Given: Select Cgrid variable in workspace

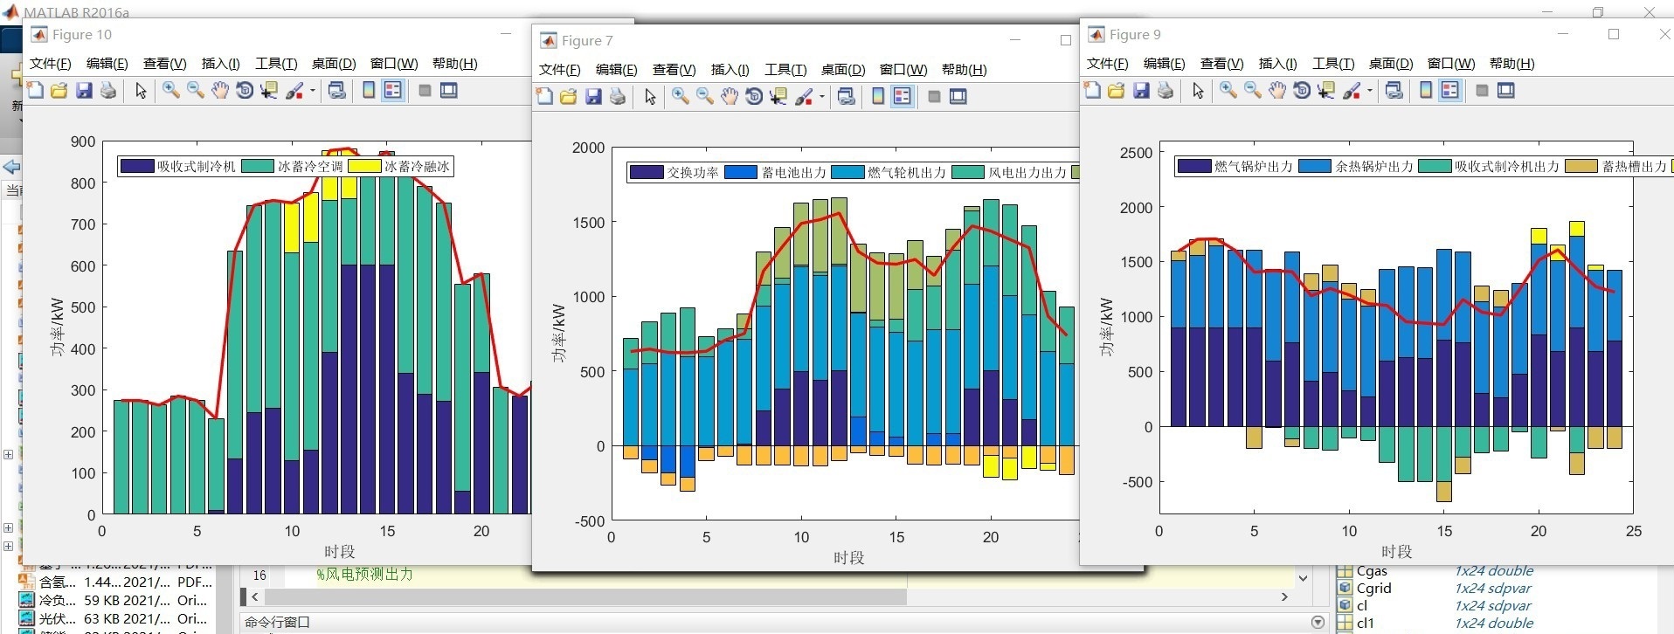Looking at the screenshot, I should [1373, 589].
